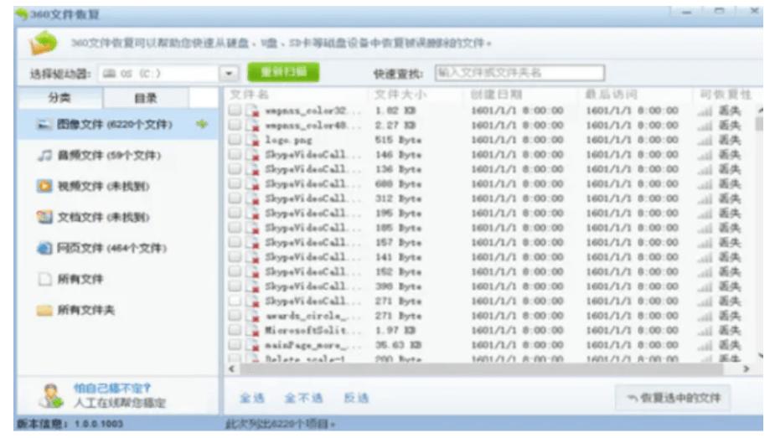Tick checkbox of the 312 Byte SkypeVideoCall file

pyautogui.click(x=235, y=198)
